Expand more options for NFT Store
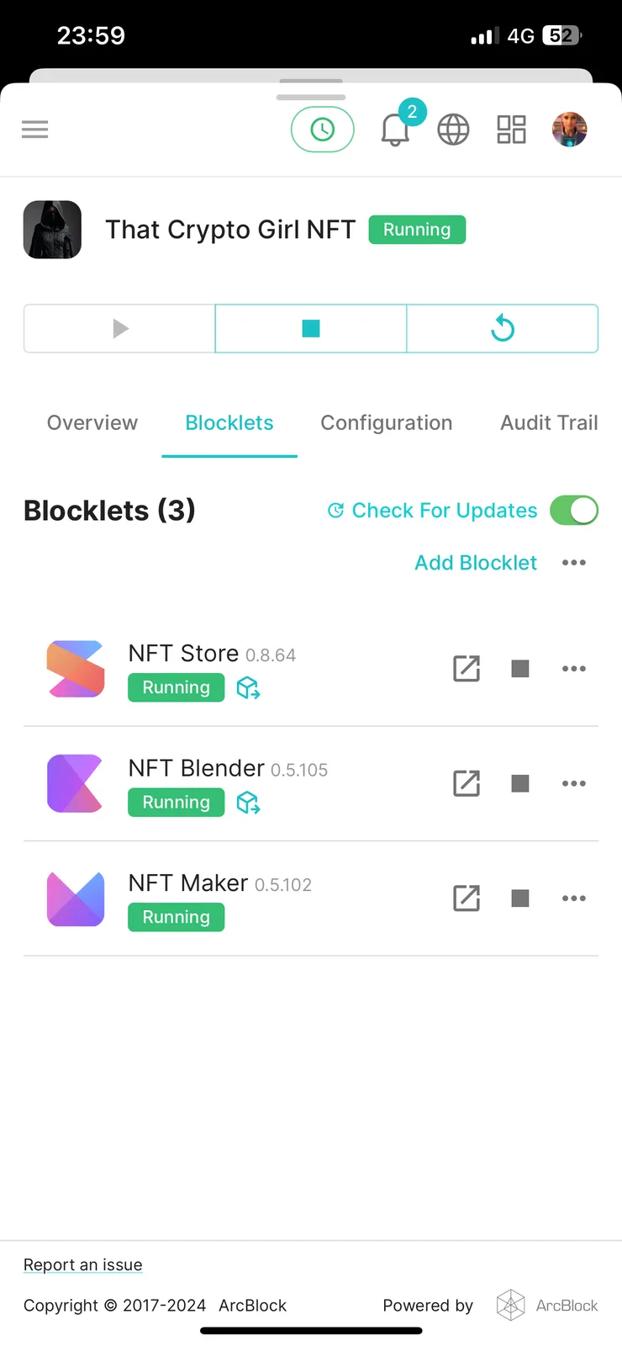Image resolution: width=622 pixels, height=1346 pixels. [574, 669]
